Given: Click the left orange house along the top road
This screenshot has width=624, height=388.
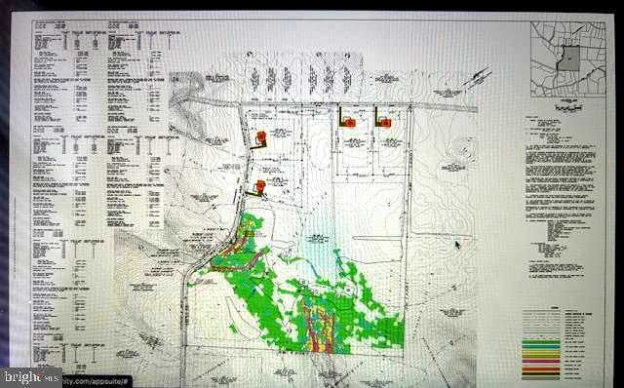Looking at the screenshot, I should point(349,123).
